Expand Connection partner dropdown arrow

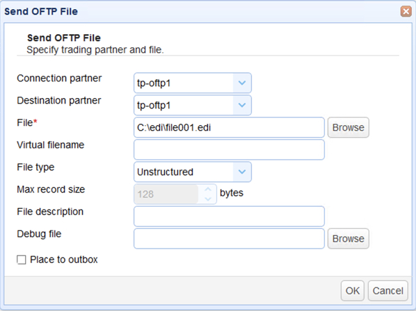coord(242,83)
